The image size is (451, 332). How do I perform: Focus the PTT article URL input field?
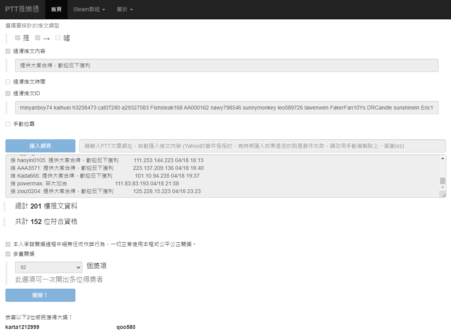pyautogui.click(x=262, y=146)
